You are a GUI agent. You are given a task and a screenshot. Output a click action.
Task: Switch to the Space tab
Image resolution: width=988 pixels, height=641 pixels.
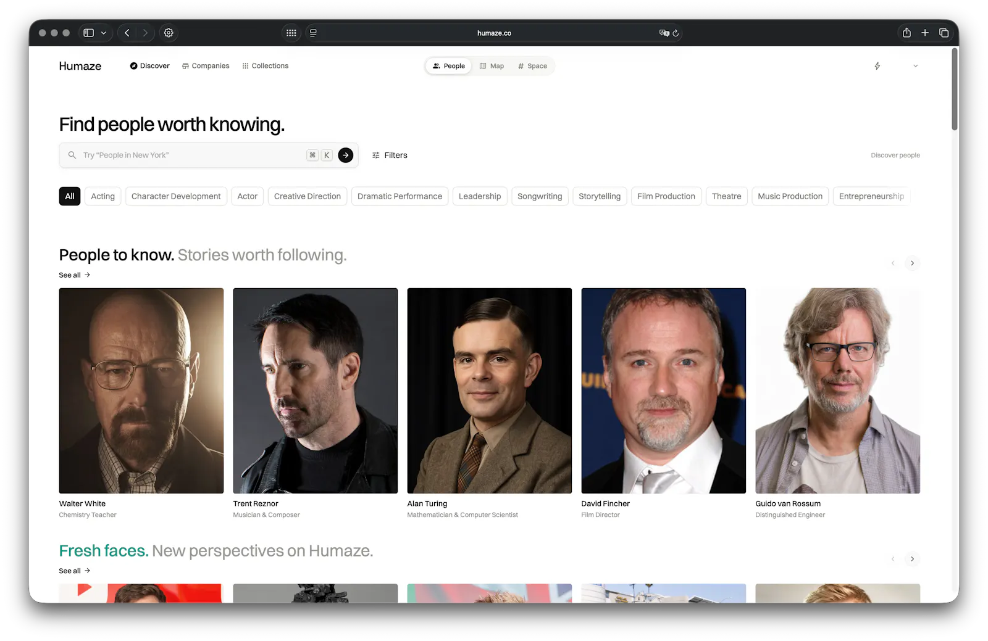[x=532, y=66]
